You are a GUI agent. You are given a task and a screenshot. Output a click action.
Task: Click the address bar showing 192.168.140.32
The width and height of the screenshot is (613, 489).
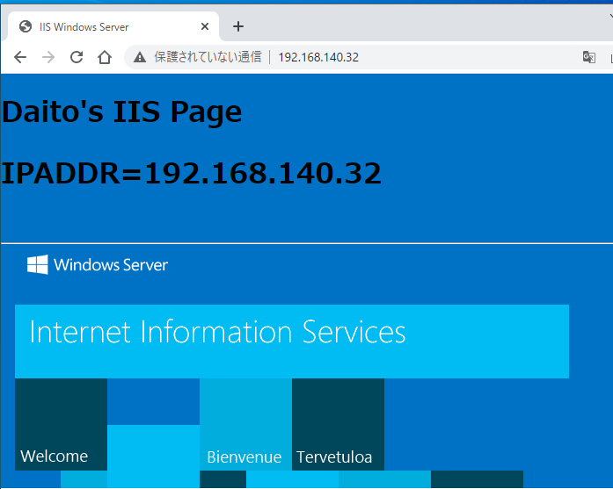[x=318, y=57]
